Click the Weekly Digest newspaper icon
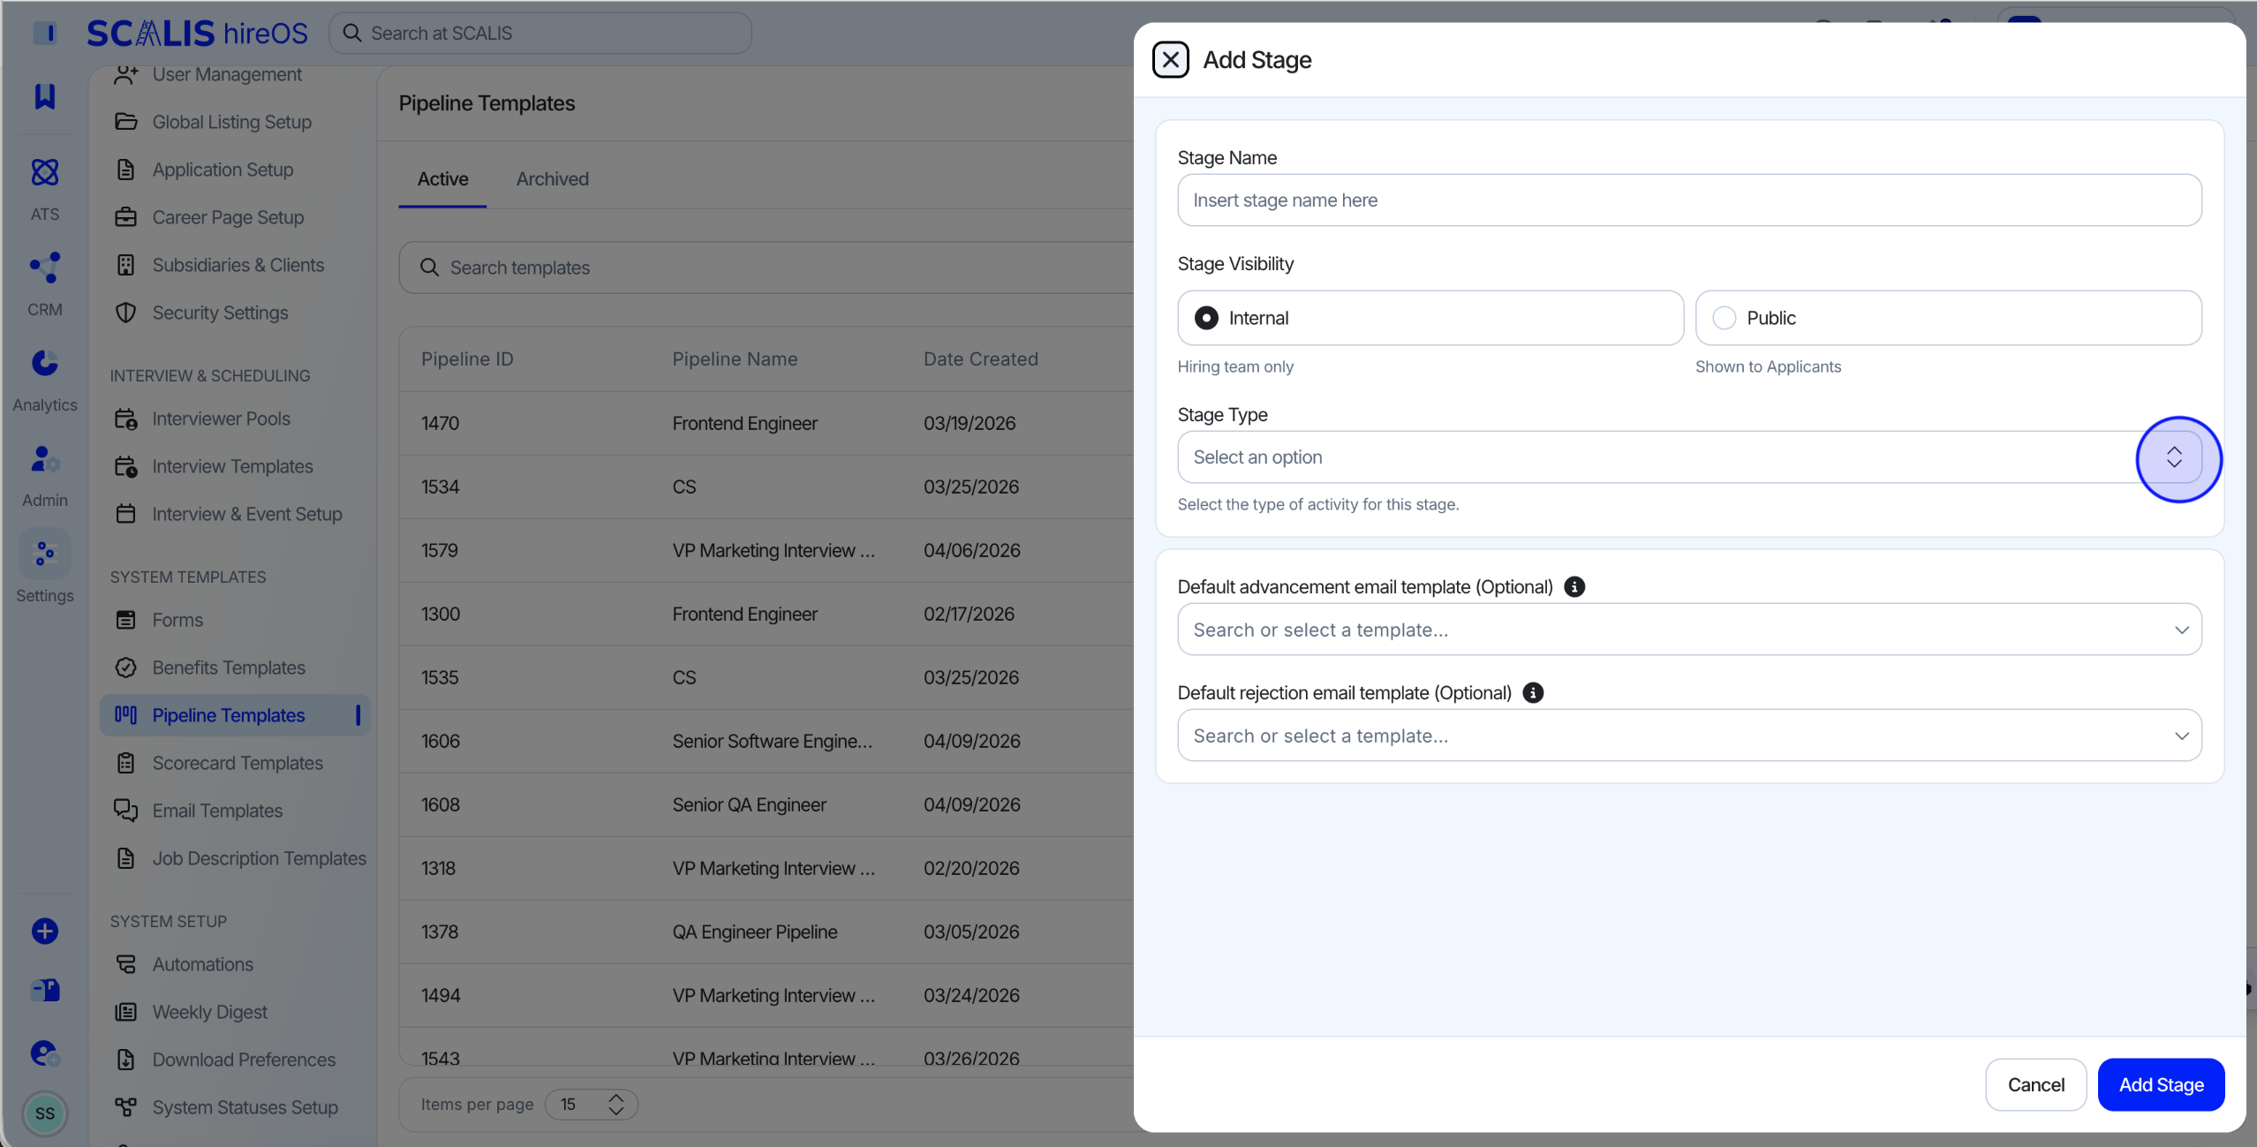 click(x=126, y=1012)
